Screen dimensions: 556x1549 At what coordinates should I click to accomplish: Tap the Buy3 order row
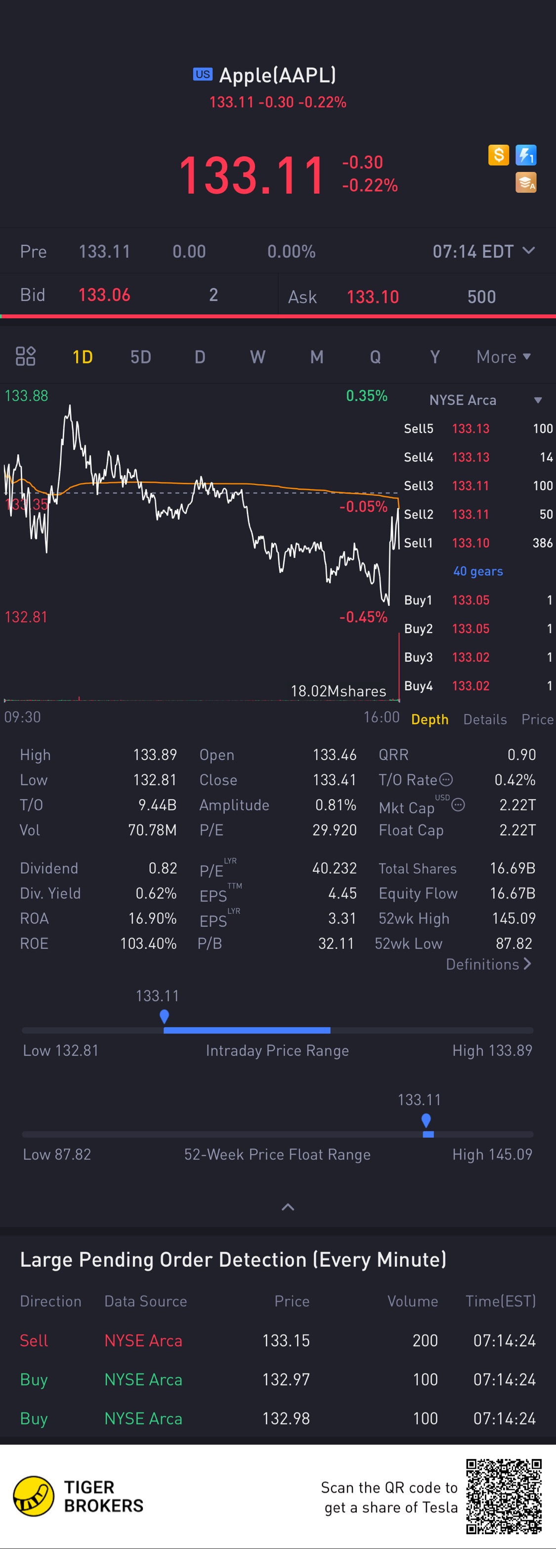tap(478, 657)
